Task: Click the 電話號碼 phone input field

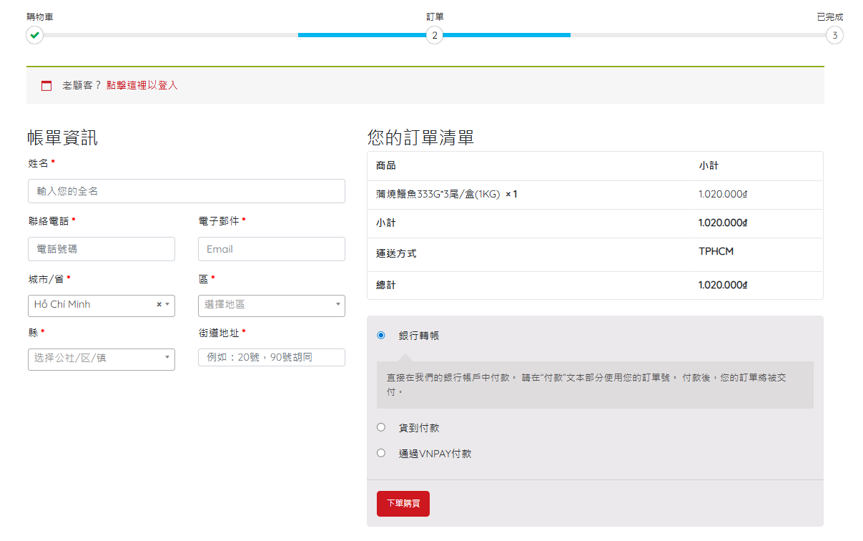Action: click(101, 249)
